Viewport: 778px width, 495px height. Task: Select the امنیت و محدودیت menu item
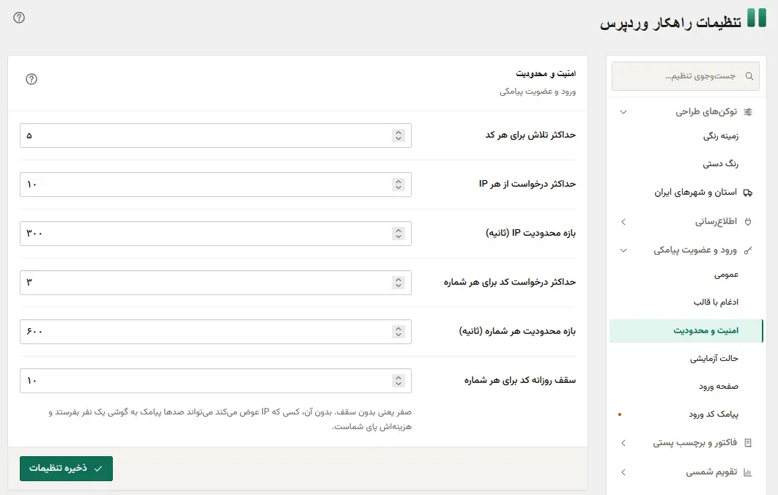pos(686,331)
